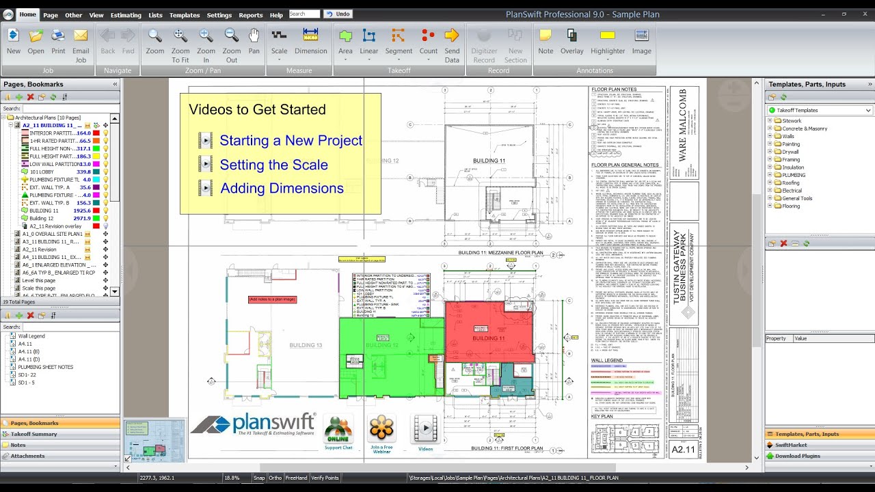Viewport: 875px width, 492px height.
Task: Click the green refresh icon in Templates panel
Action: click(784, 97)
